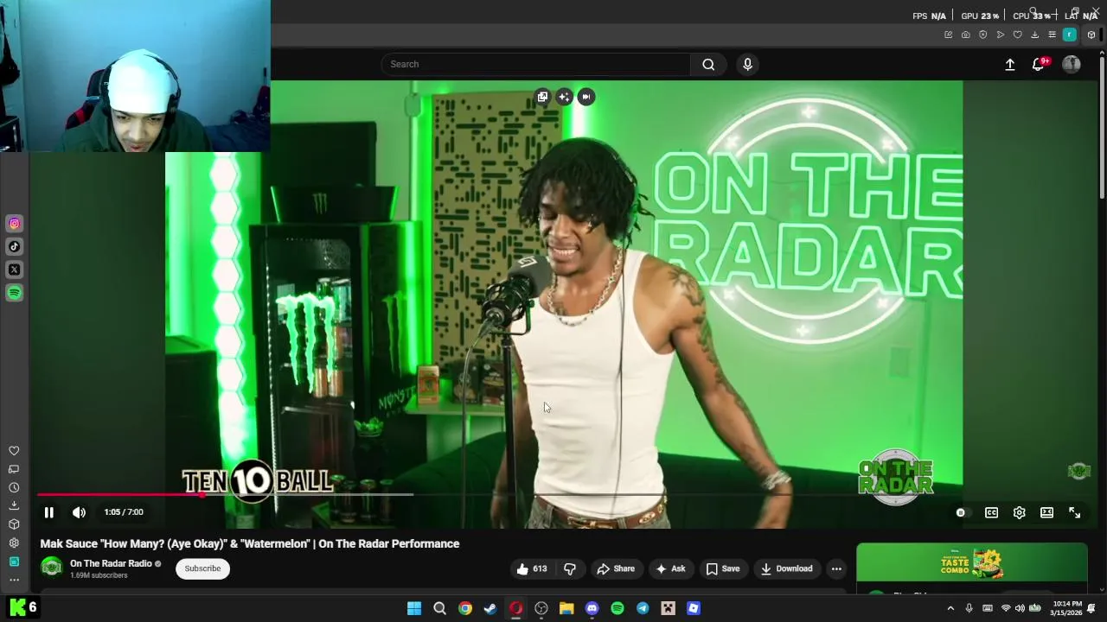The image size is (1107, 622).
Task: Click the Taste Combo ad banner
Action: 972,564
